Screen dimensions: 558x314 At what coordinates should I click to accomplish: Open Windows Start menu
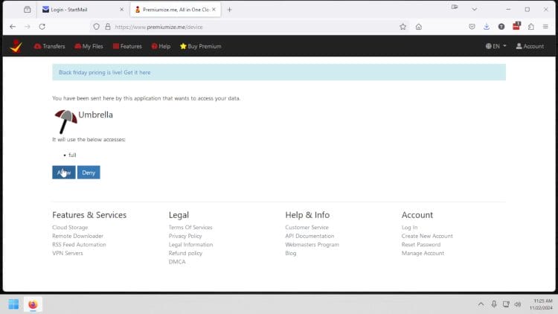pos(13,304)
